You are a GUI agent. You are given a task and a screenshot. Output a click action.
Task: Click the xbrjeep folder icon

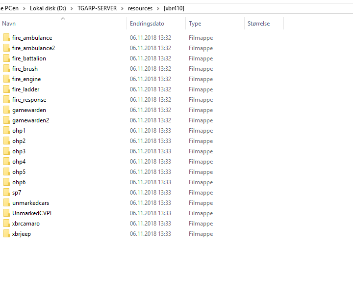click(6, 234)
